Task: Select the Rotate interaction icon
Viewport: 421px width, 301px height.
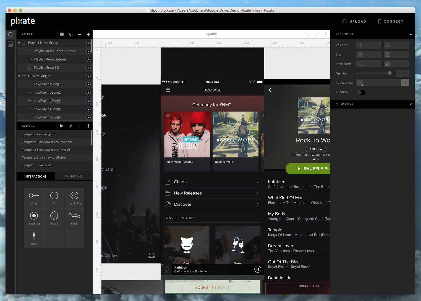Action: (54, 216)
